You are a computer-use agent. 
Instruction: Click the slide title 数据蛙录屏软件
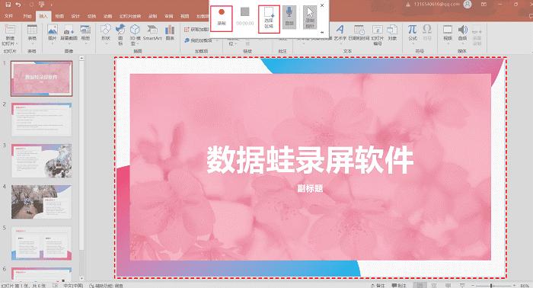(x=310, y=160)
